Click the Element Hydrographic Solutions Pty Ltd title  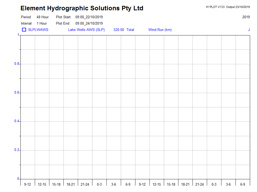[82, 8]
